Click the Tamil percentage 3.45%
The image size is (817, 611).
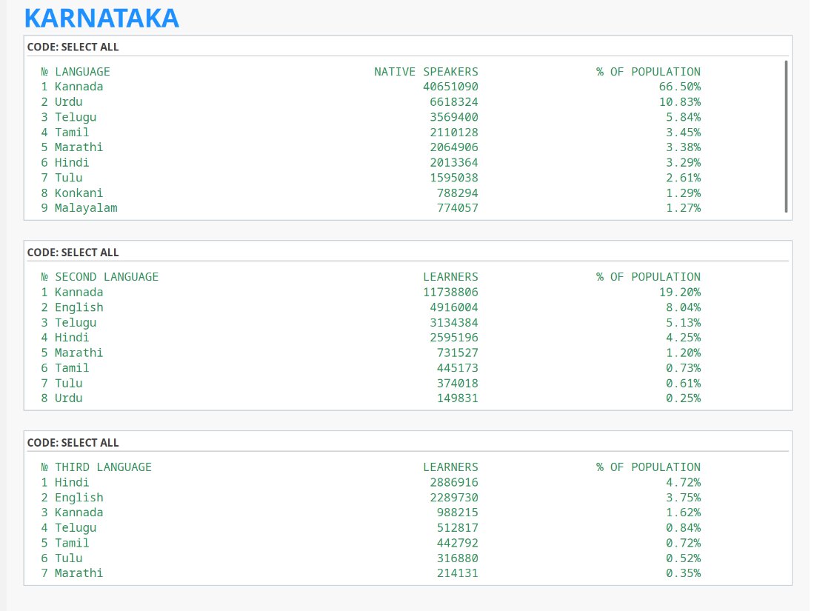683,133
